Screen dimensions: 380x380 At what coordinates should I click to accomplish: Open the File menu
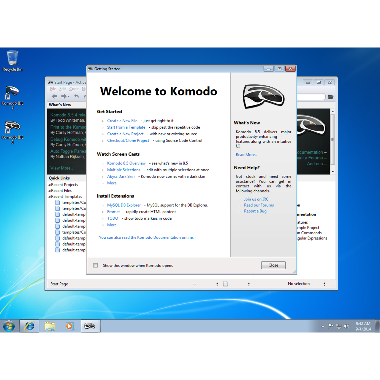click(x=53, y=89)
